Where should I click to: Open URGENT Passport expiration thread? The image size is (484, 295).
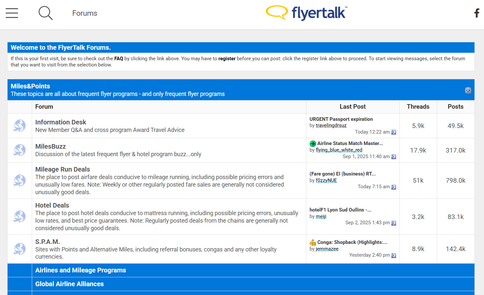click(x=341, y=119)
